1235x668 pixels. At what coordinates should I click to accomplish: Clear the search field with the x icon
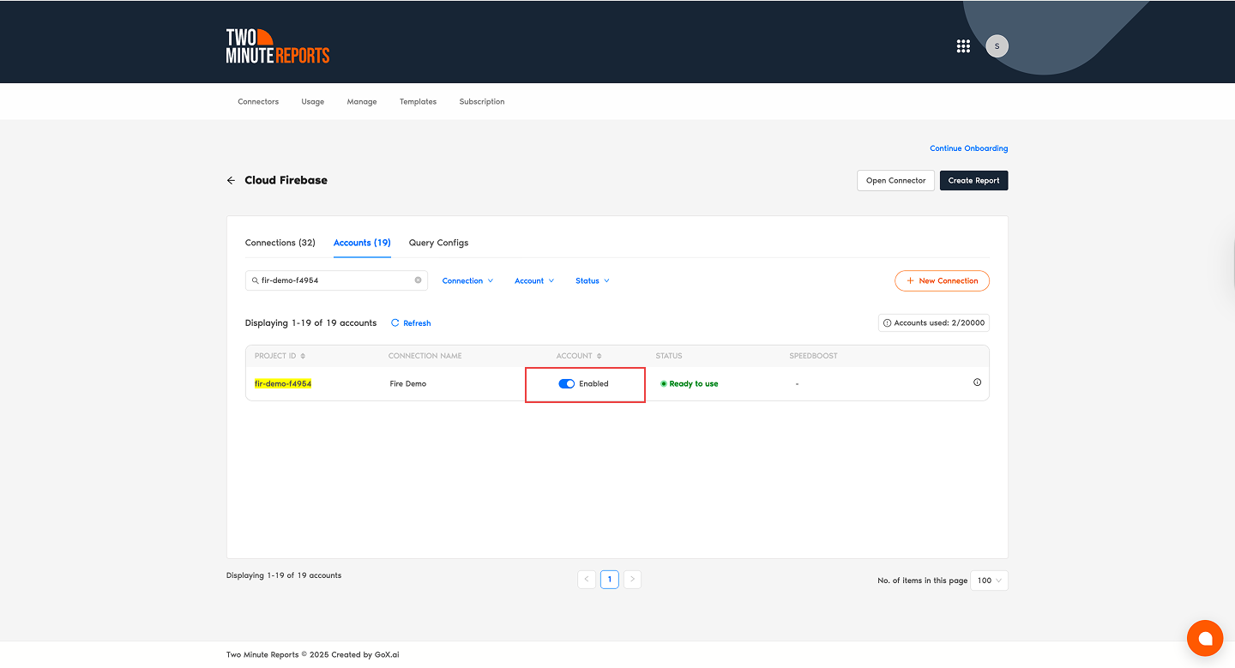[419, 280]
